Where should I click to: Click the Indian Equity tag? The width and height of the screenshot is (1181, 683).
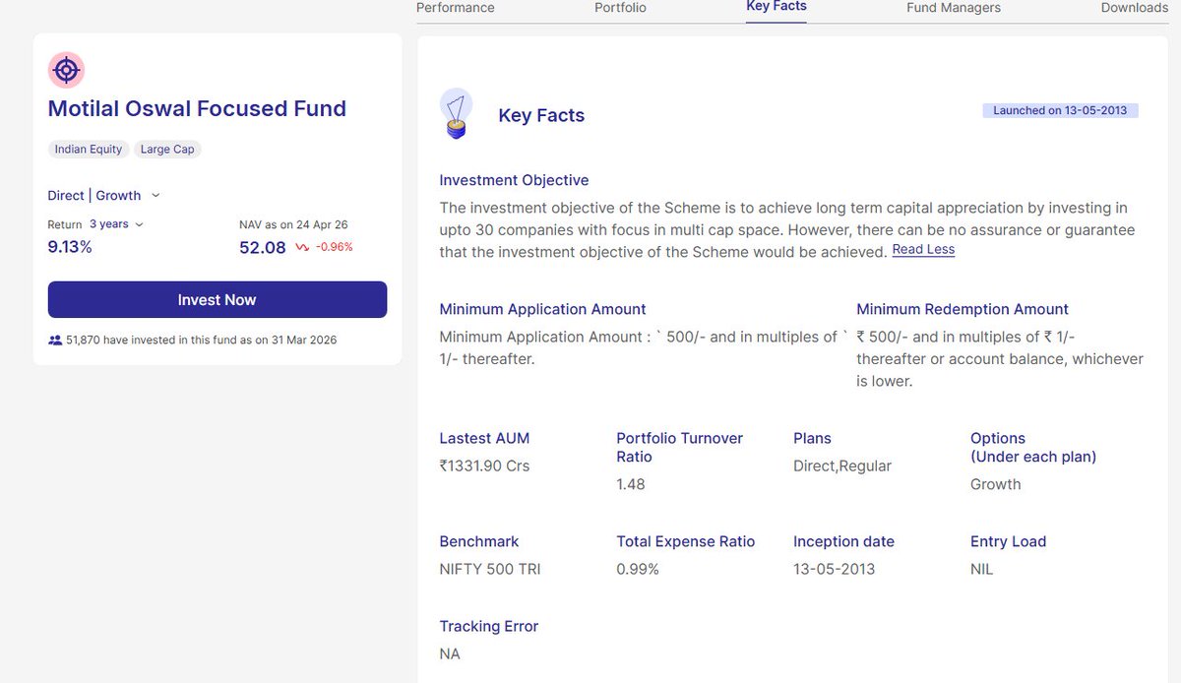point(89,150)
